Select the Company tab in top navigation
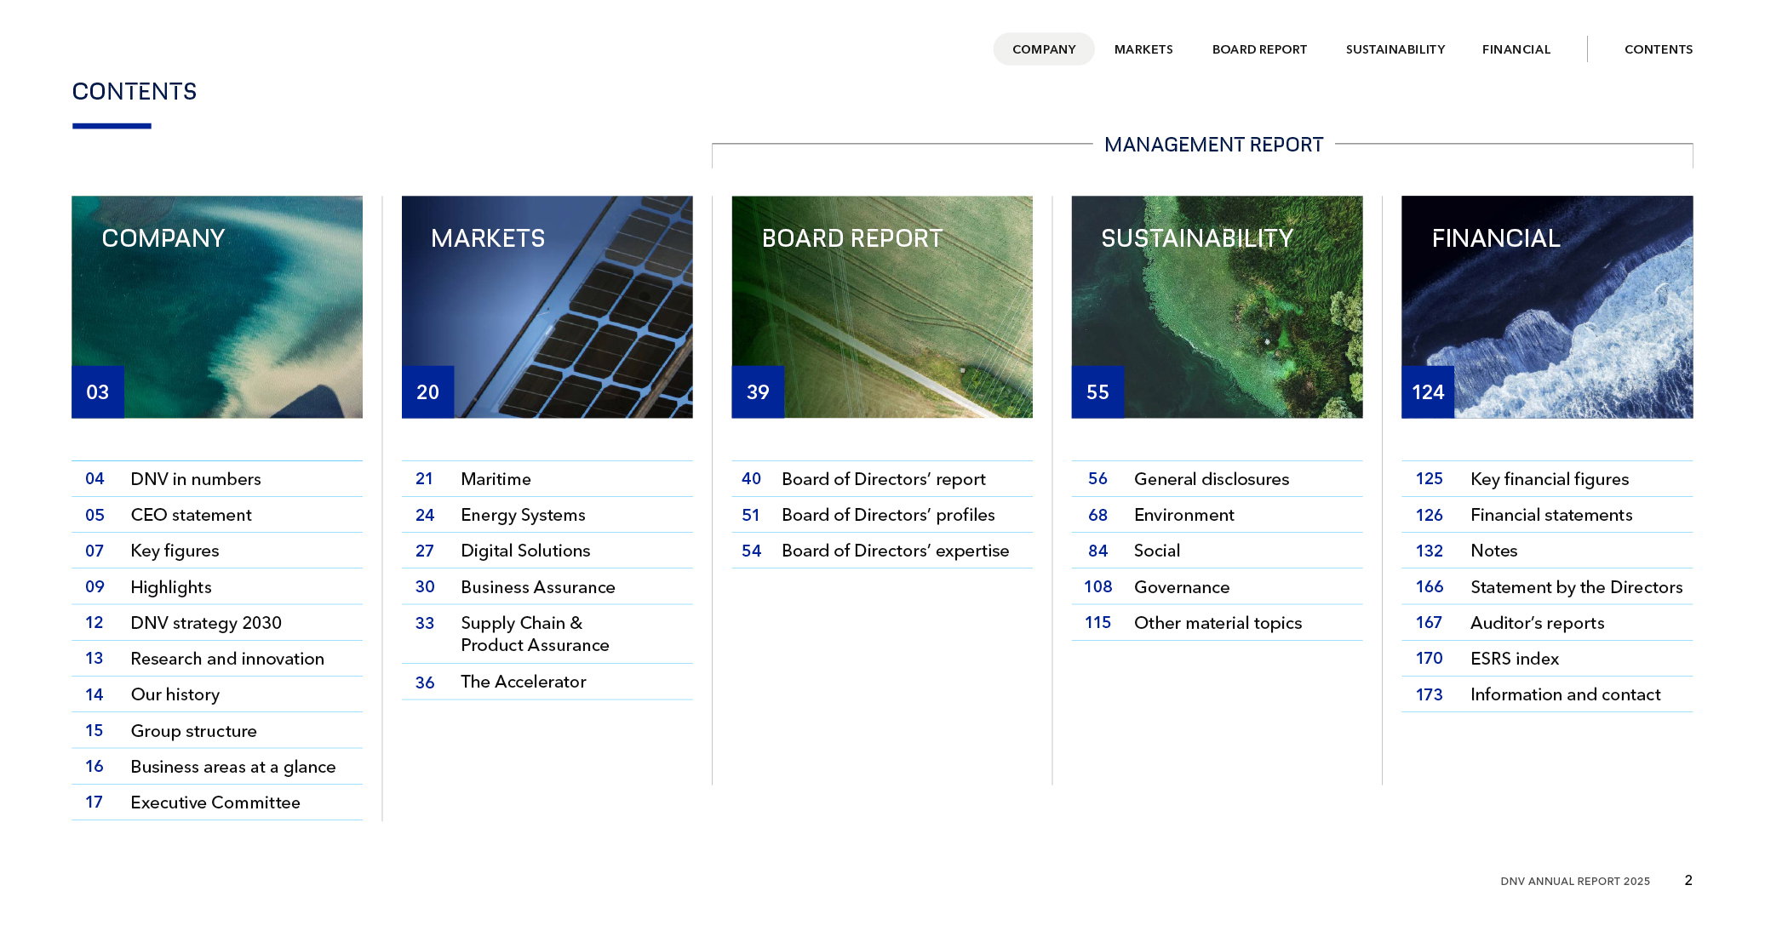Screen dimensions: 1765x931 coord(1043,49)
